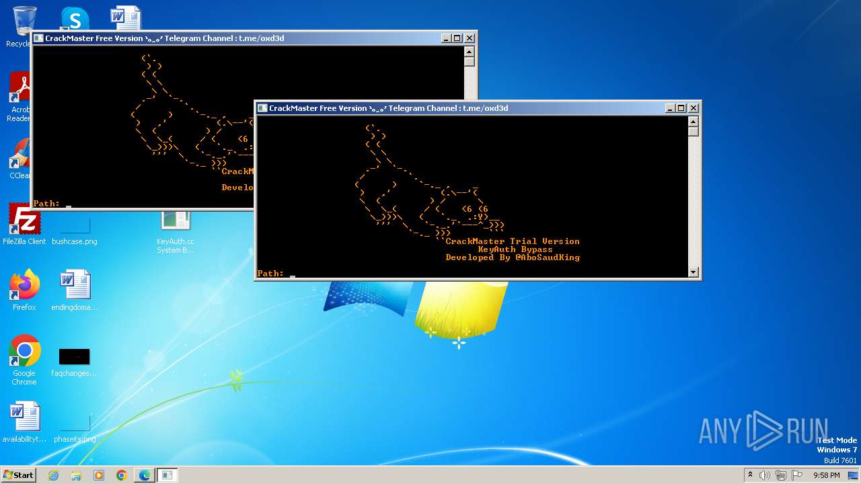Screen dimensions: 861x484
Task: Select the KeyAuth.cc System B... file icon
Action: coord(175,232)
